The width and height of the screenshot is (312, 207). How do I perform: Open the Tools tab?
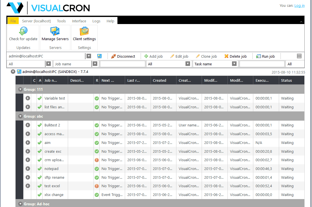[61, 21]
